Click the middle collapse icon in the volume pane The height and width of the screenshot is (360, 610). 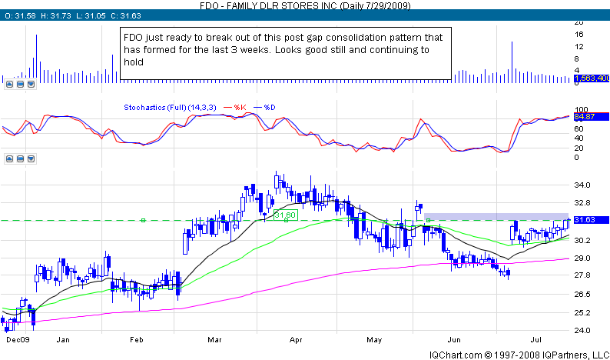tap(19, 85)
